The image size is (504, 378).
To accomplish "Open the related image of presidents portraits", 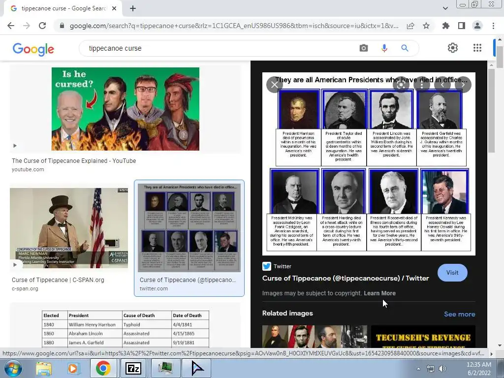I will point(315,337).
